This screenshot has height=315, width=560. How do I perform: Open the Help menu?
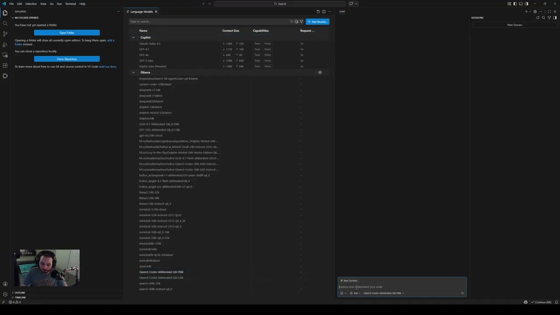coord(82,3)
